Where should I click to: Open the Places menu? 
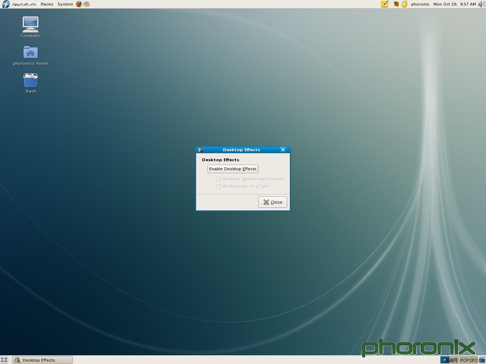click(x=47, y=4)
